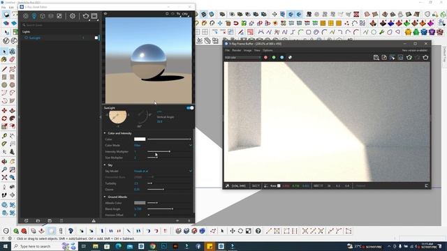Open the Image menu in V-Ray Frame Buffer

(x=247, y=50)
